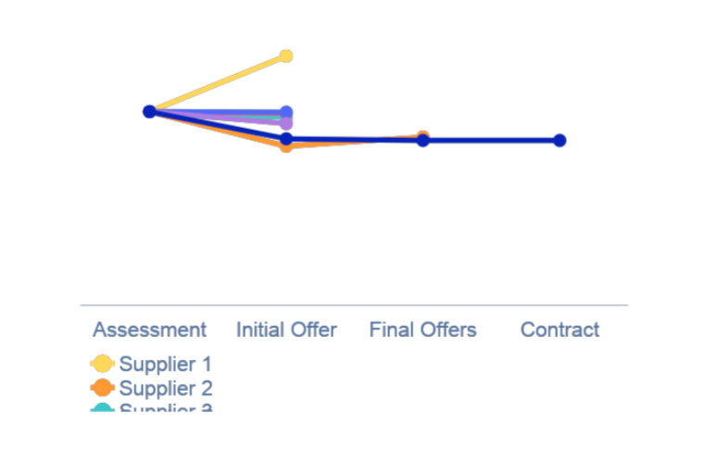Click the orange point below Initial Offer's blue point
Viewport: 704px width, 463px height.
286,147
